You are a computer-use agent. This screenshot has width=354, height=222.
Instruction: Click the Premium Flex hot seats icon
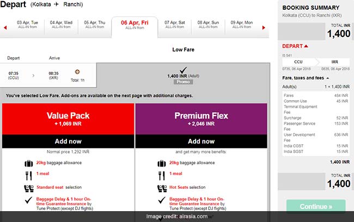(x=161, y=188)
